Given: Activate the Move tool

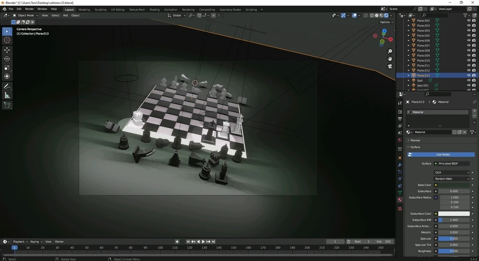Looking at the screenshot, I should coord(7,50).
